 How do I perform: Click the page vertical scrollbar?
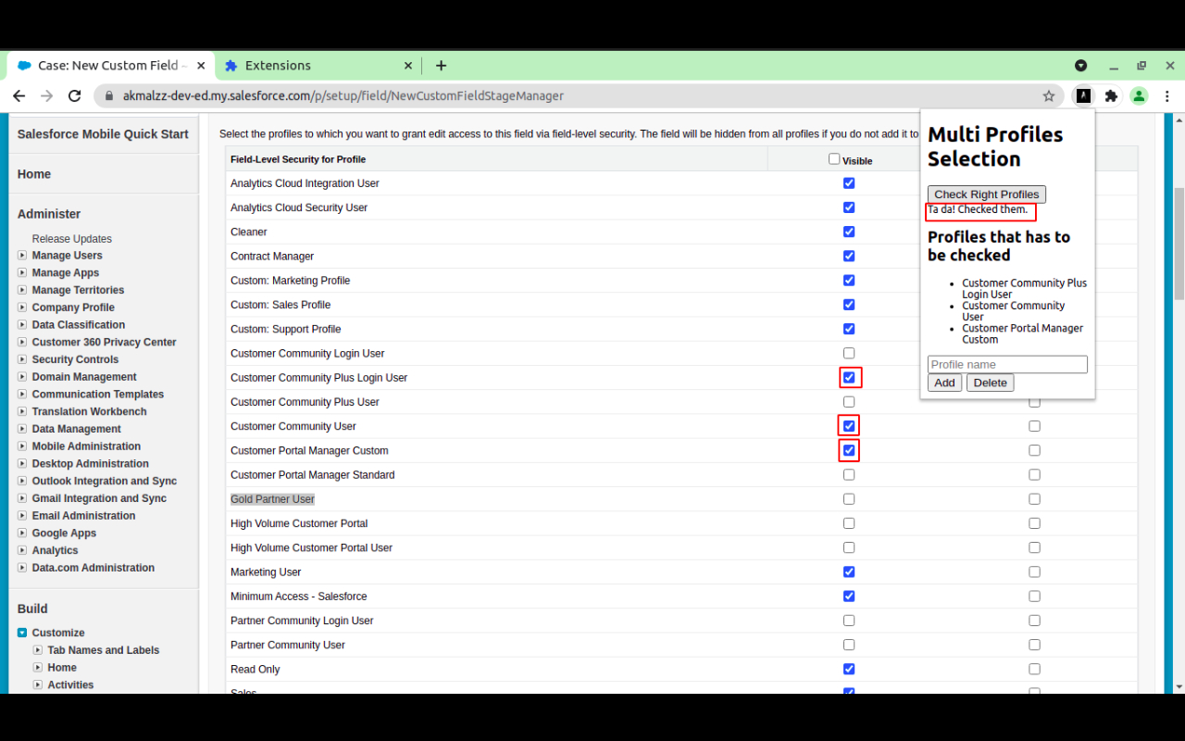[x=1179, y=243]
